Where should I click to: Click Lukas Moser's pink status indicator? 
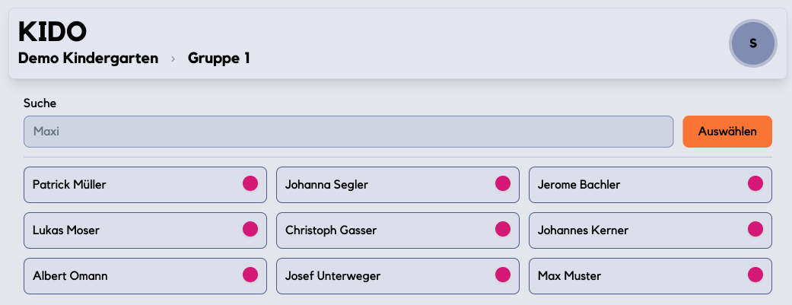250,229
